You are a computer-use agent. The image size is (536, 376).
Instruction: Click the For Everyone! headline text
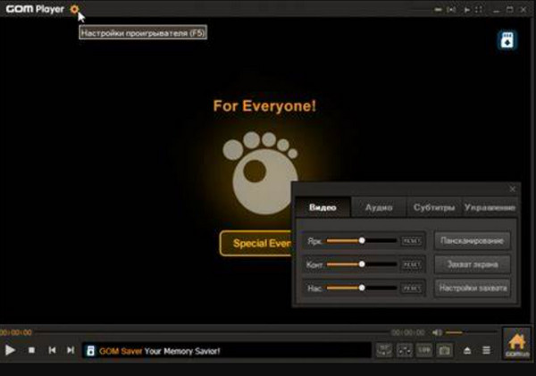coord(264,105)
